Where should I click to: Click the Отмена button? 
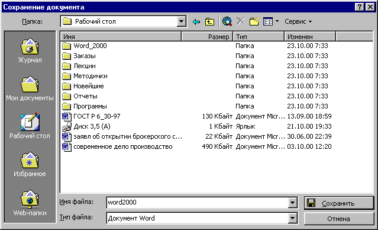pos(339,219)
